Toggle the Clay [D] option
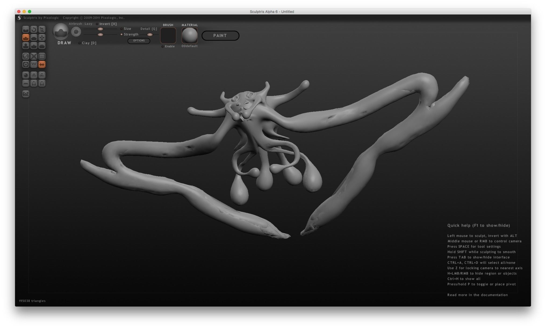The height and width of the screenshot is (328, 546). point(87,43)
